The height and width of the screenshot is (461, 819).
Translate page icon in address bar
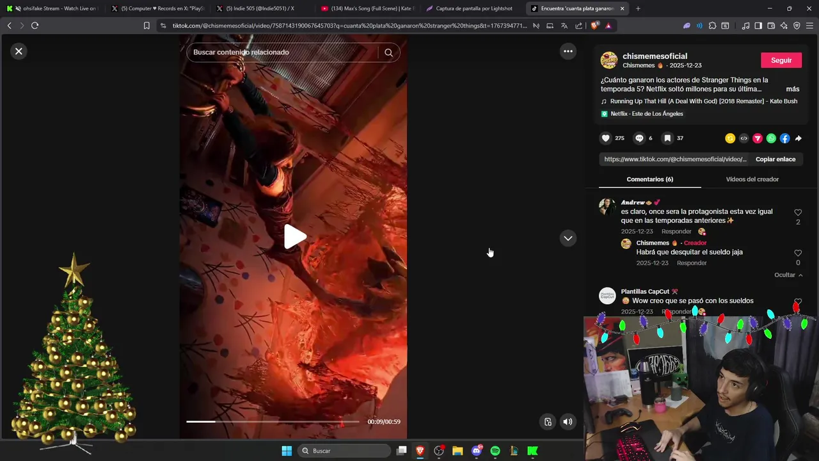564,26
